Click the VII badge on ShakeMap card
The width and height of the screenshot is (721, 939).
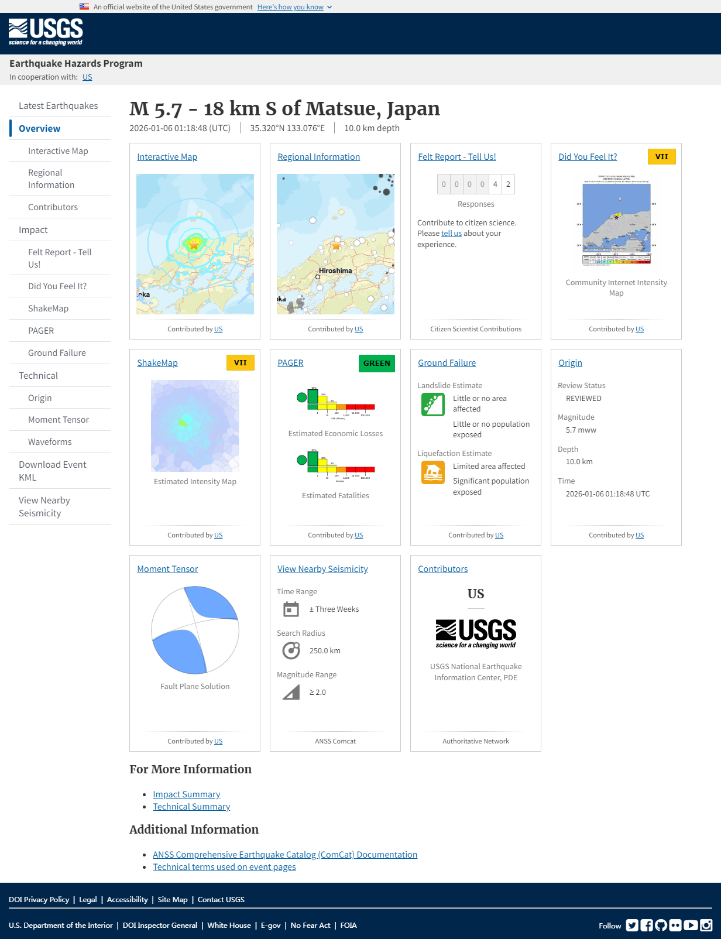241,363
